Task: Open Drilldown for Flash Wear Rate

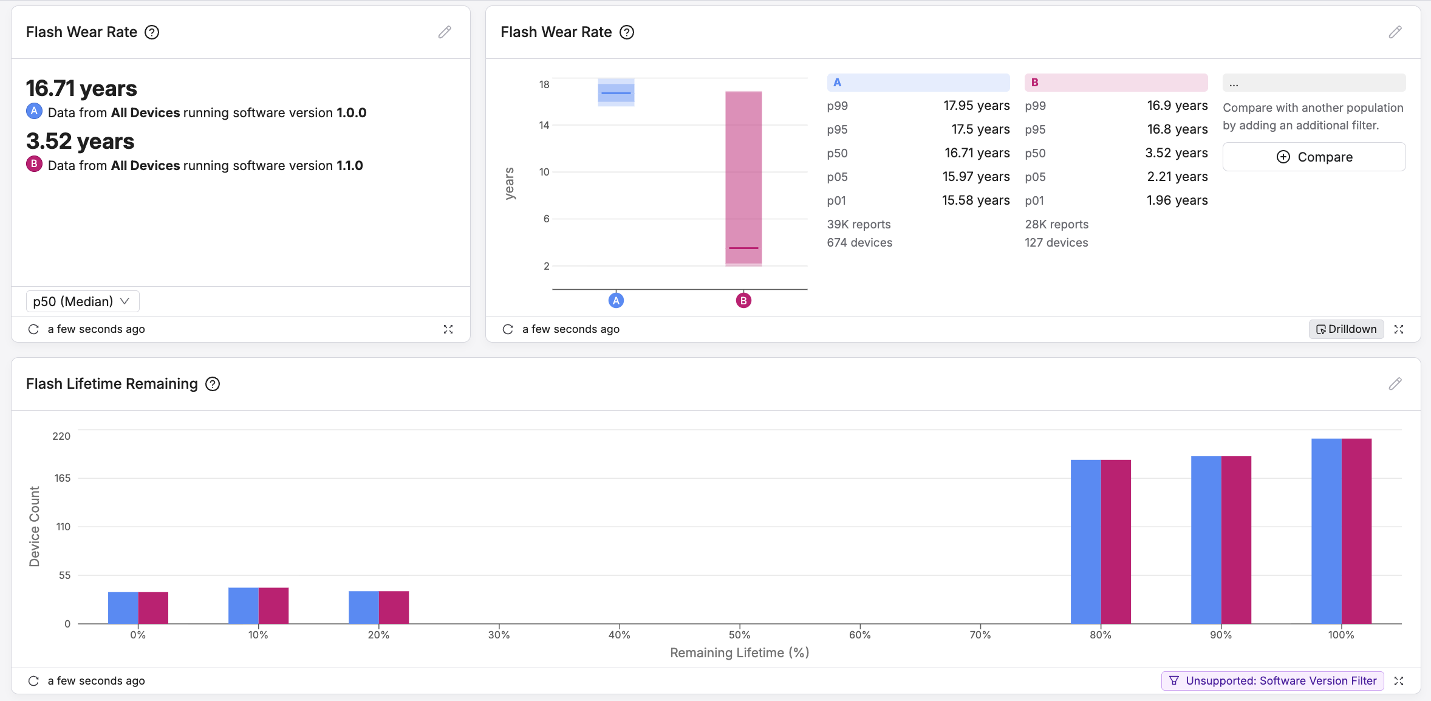Action: (x=1345, y=329)
